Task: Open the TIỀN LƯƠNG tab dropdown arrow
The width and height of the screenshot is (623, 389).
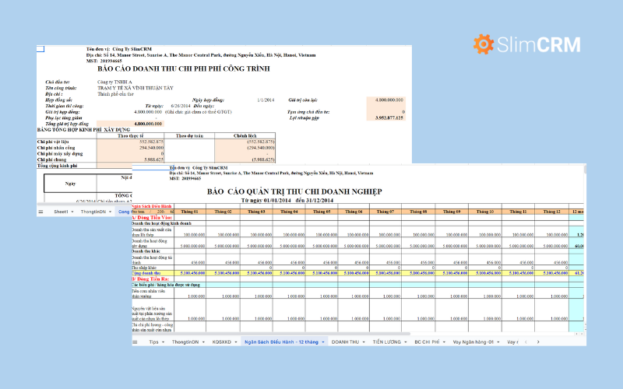Action: 405,342
